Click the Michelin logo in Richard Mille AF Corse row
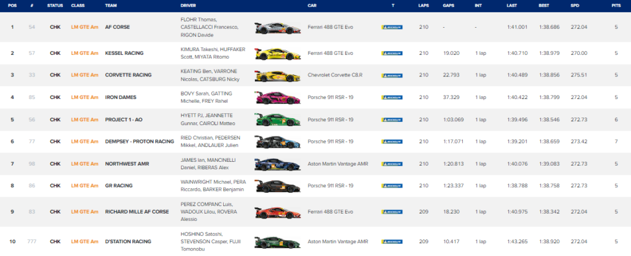Image resolution: width=631 pixels, height=256 pixels. 392,212
